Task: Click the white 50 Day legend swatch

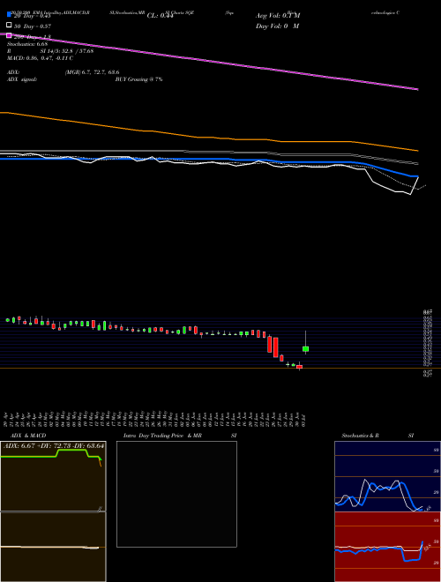Action: tap(10, 26)
